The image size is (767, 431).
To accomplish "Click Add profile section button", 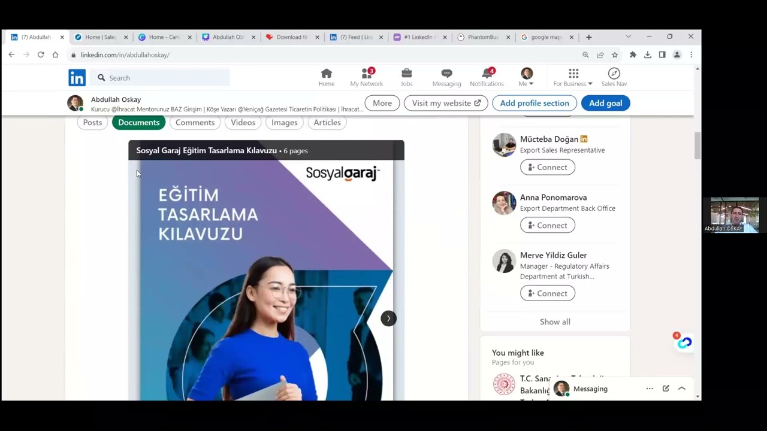I will 535,103.
